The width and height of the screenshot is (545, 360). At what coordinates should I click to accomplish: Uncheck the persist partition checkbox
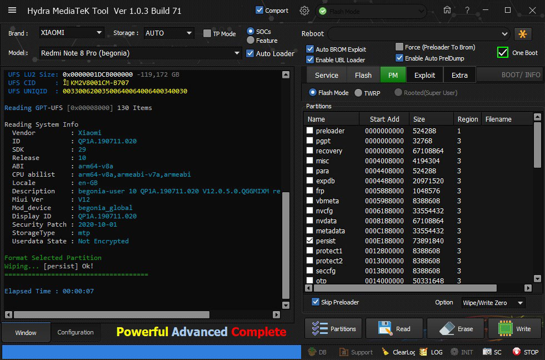coord(310,241)
